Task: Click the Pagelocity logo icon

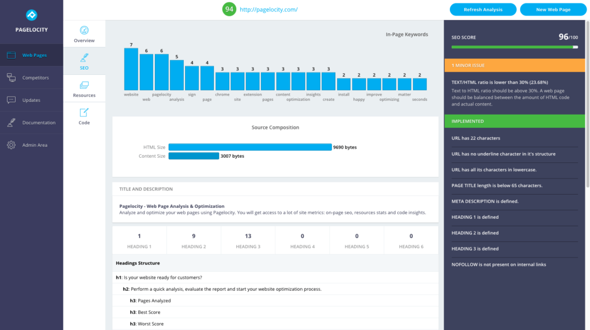Action: [31, 15]
